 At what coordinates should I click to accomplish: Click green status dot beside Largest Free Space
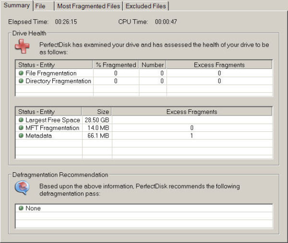pyautogui.click(x=21, y=120)
